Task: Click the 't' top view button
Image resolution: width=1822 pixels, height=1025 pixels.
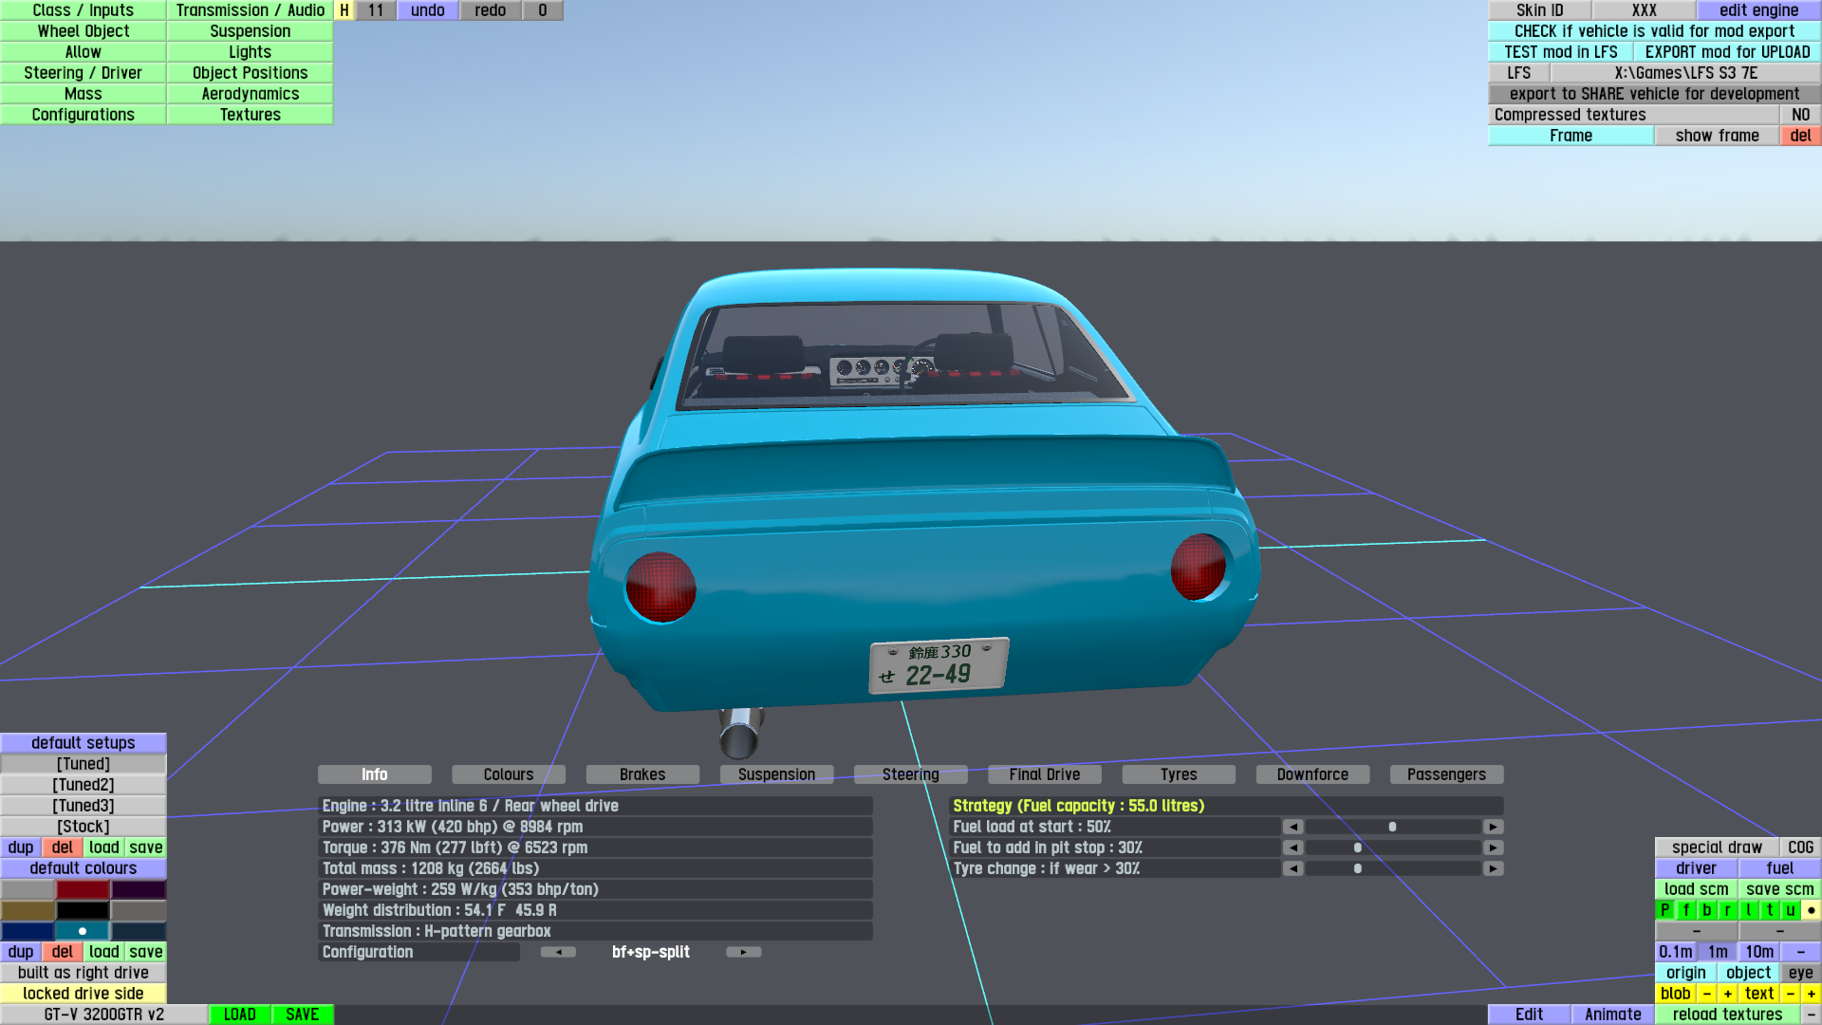Action: coord(1770,910)
